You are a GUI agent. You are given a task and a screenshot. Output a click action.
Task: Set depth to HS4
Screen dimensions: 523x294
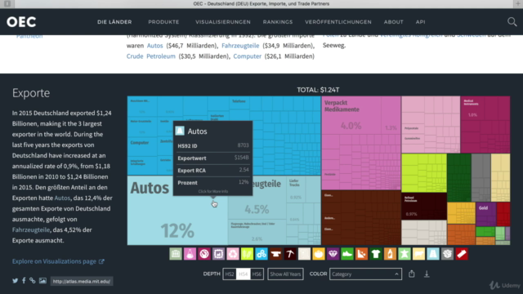(x=244, y=274)
